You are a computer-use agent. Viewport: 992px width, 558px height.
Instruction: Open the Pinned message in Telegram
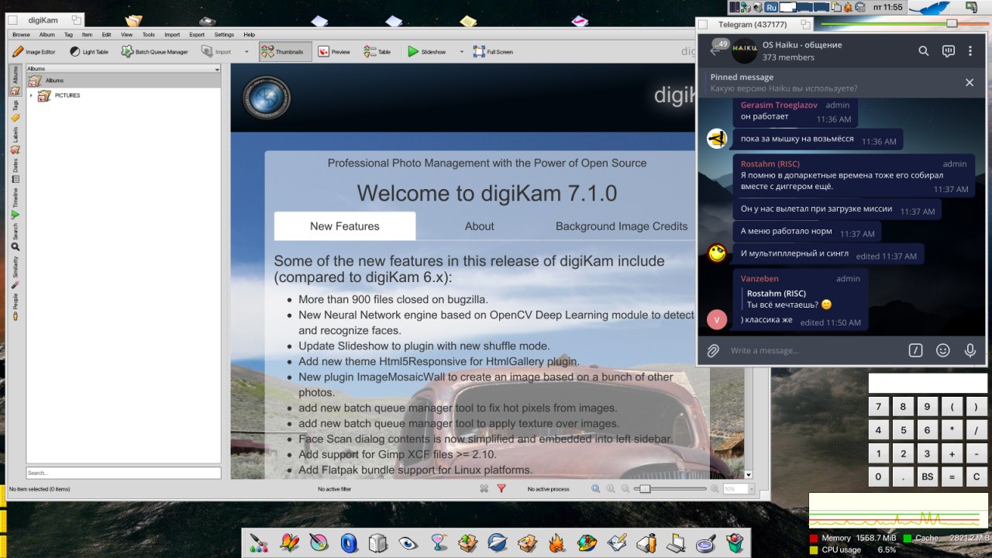pyautogui.click(x=829, y=83)
